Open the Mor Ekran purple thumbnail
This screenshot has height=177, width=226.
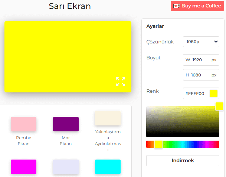click(x=66, y=124)
